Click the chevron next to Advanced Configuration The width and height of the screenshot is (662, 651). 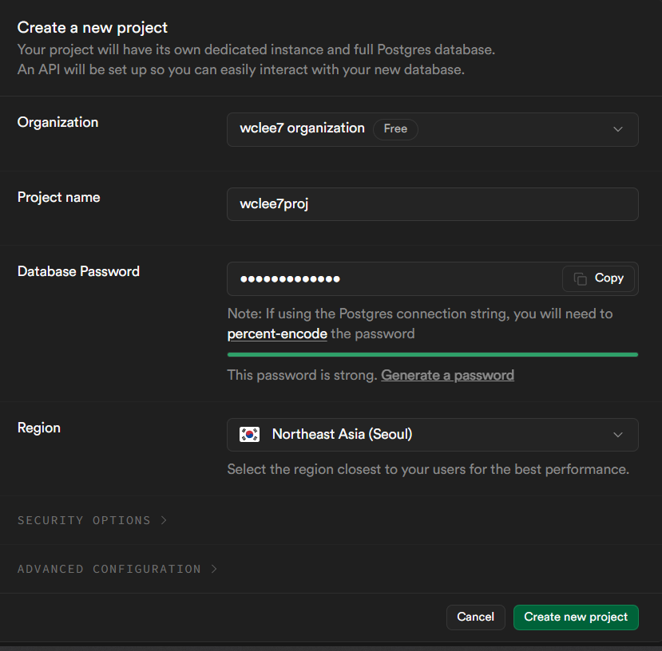[214, 569]
